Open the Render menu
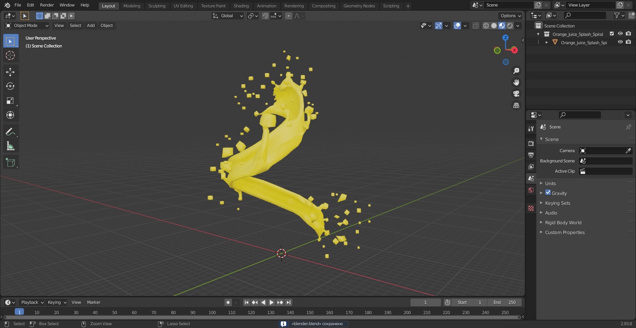The width and height of the screenshot is (636, 328). tap(47, 5)
